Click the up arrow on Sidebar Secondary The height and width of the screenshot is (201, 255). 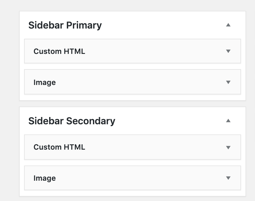pyautogui.click(x=228, y=121)
